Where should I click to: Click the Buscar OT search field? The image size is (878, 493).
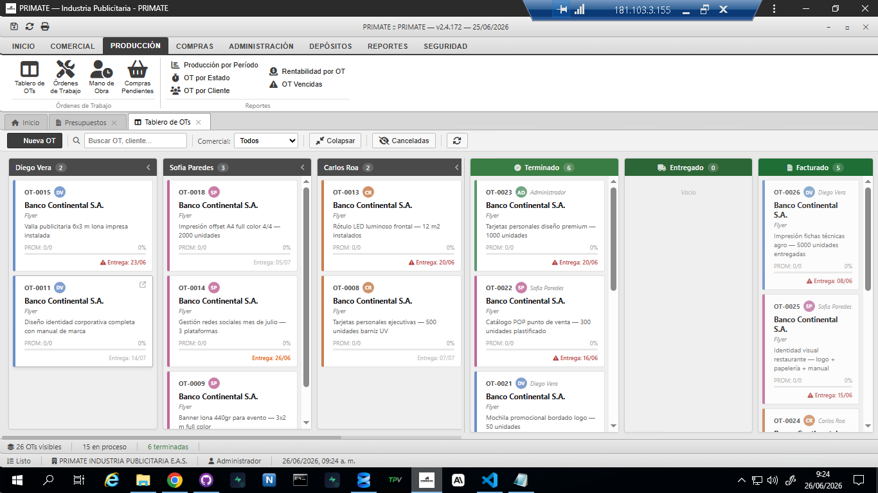pyautogui.click(x=136, y=141)
